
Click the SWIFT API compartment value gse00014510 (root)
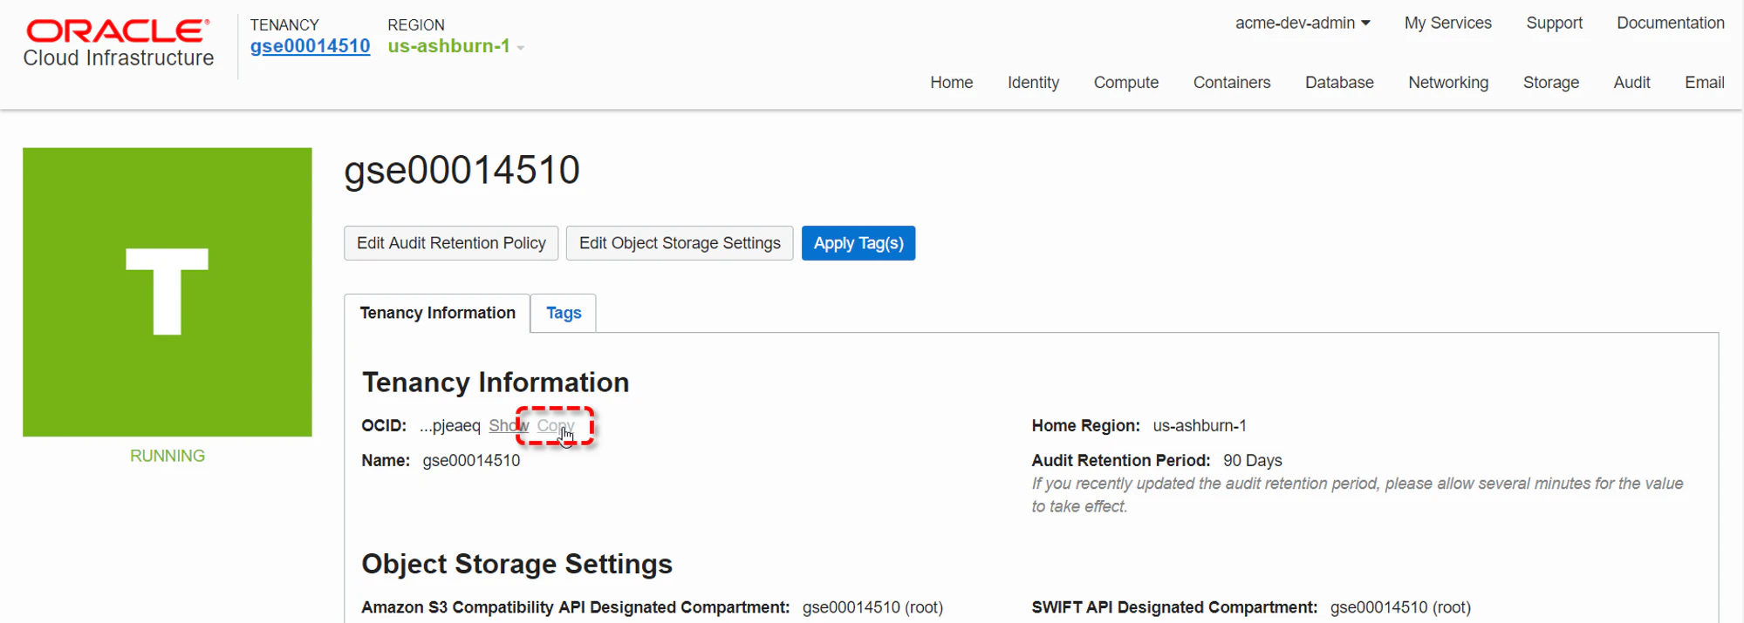click(1400, 607)
